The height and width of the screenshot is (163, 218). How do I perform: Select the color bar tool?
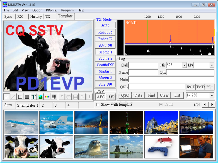tap(47, 97)
